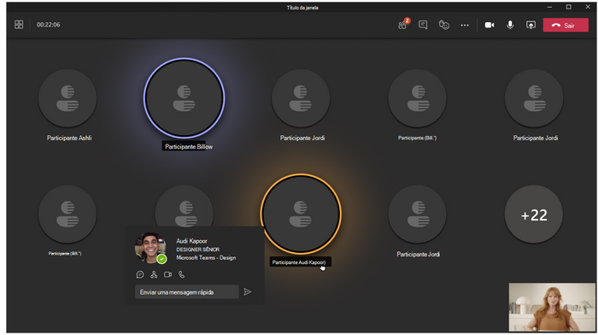Focus the Enviar uma mensagem rápida field
The height and width of the screenshot is (335, 598).
pyautogui.click(x=187, y=292)
